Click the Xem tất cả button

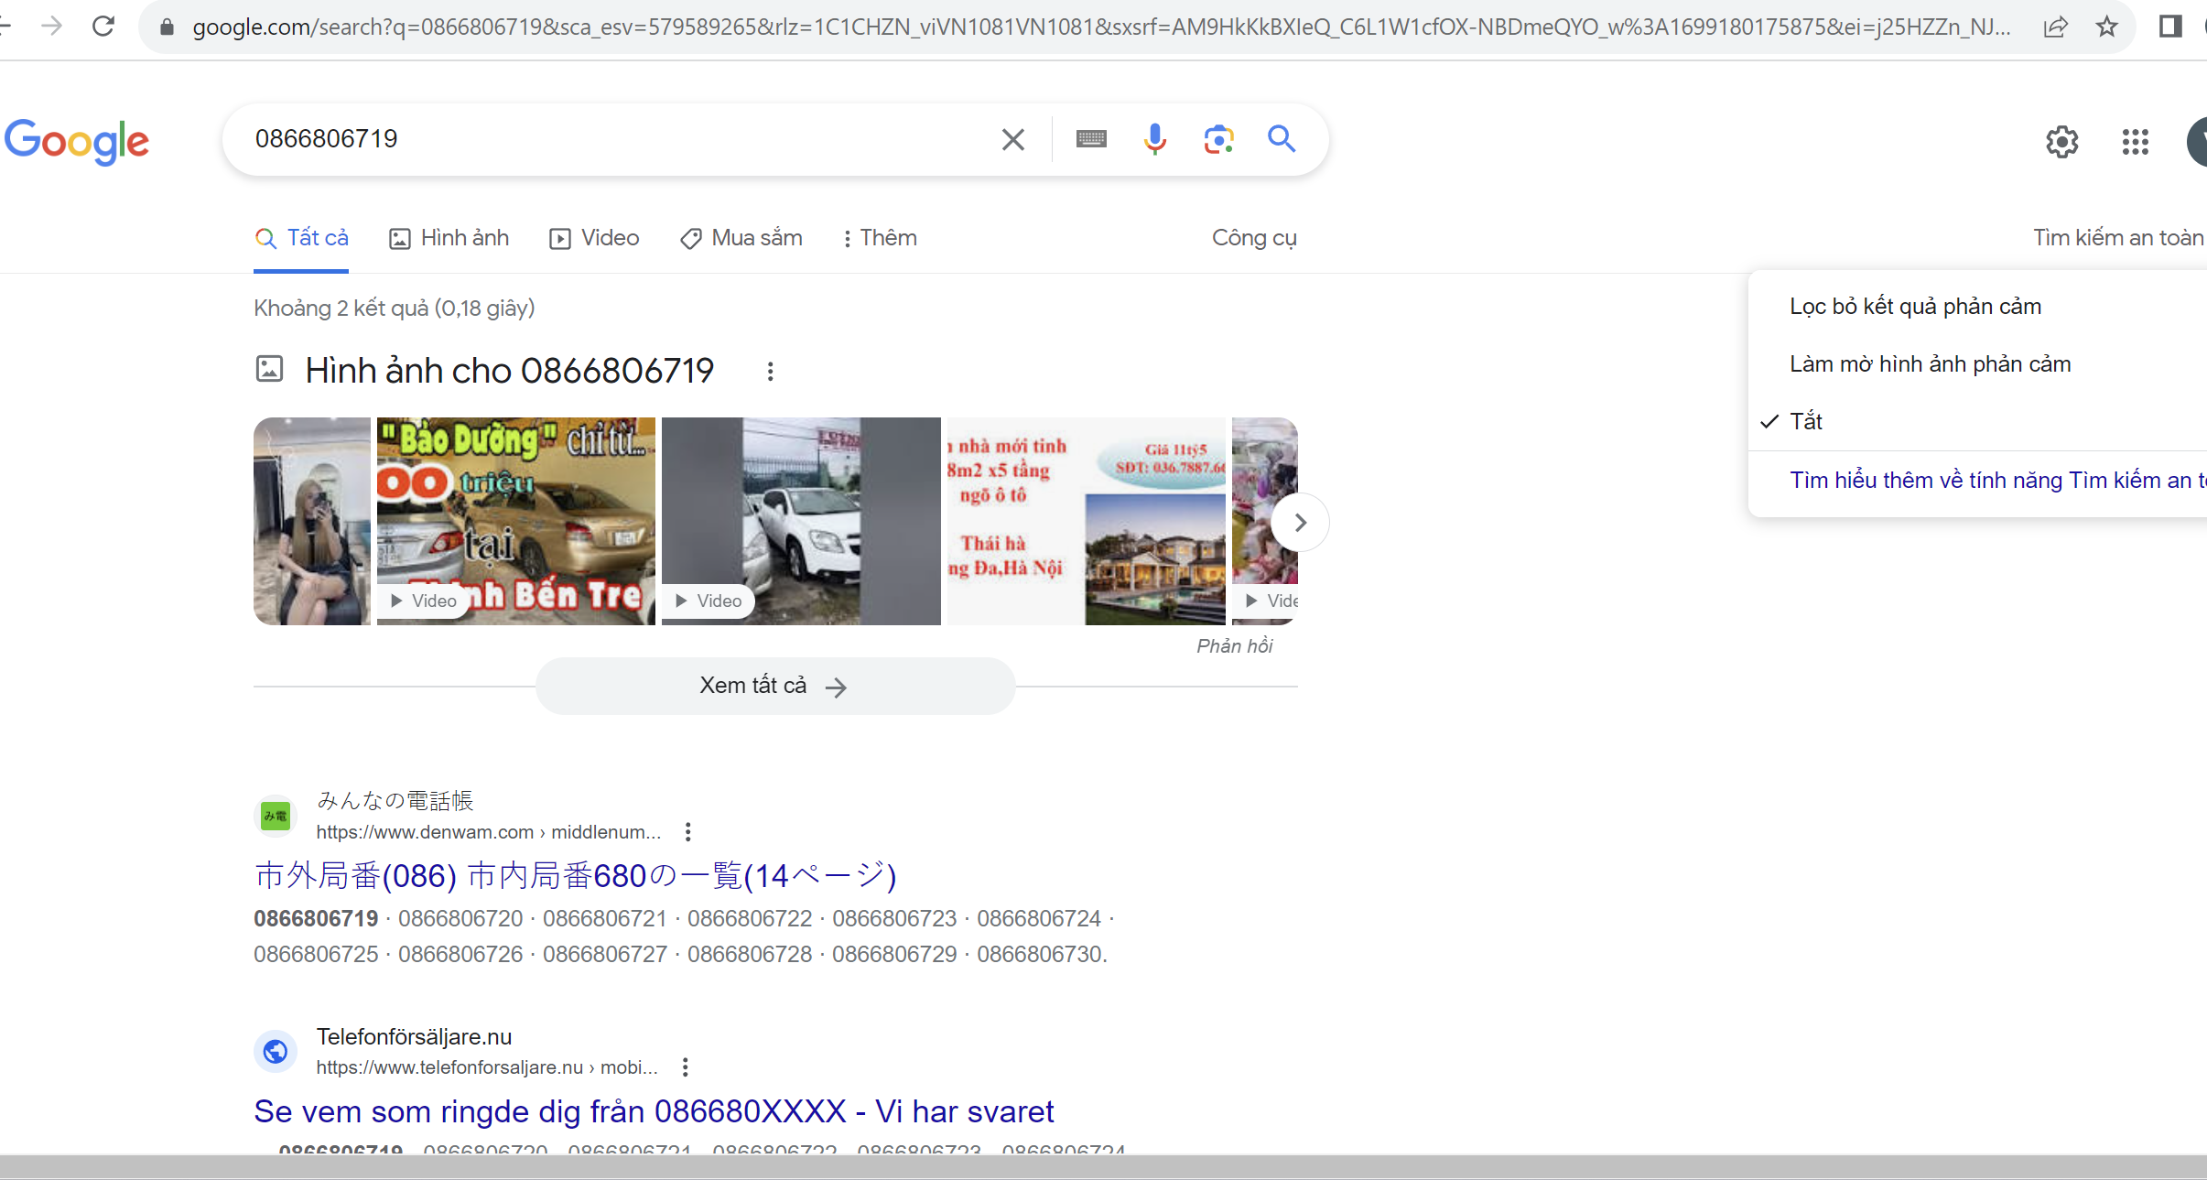pyautogui.click(x=774, y=686)
